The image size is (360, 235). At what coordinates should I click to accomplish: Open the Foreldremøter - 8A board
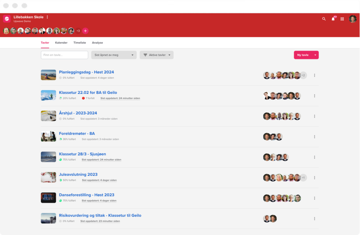pyautogui.click(x=77, y=133)
